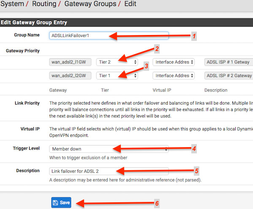Click the Trigger Level label
The image size is (253, 209).
click(26, 148)
